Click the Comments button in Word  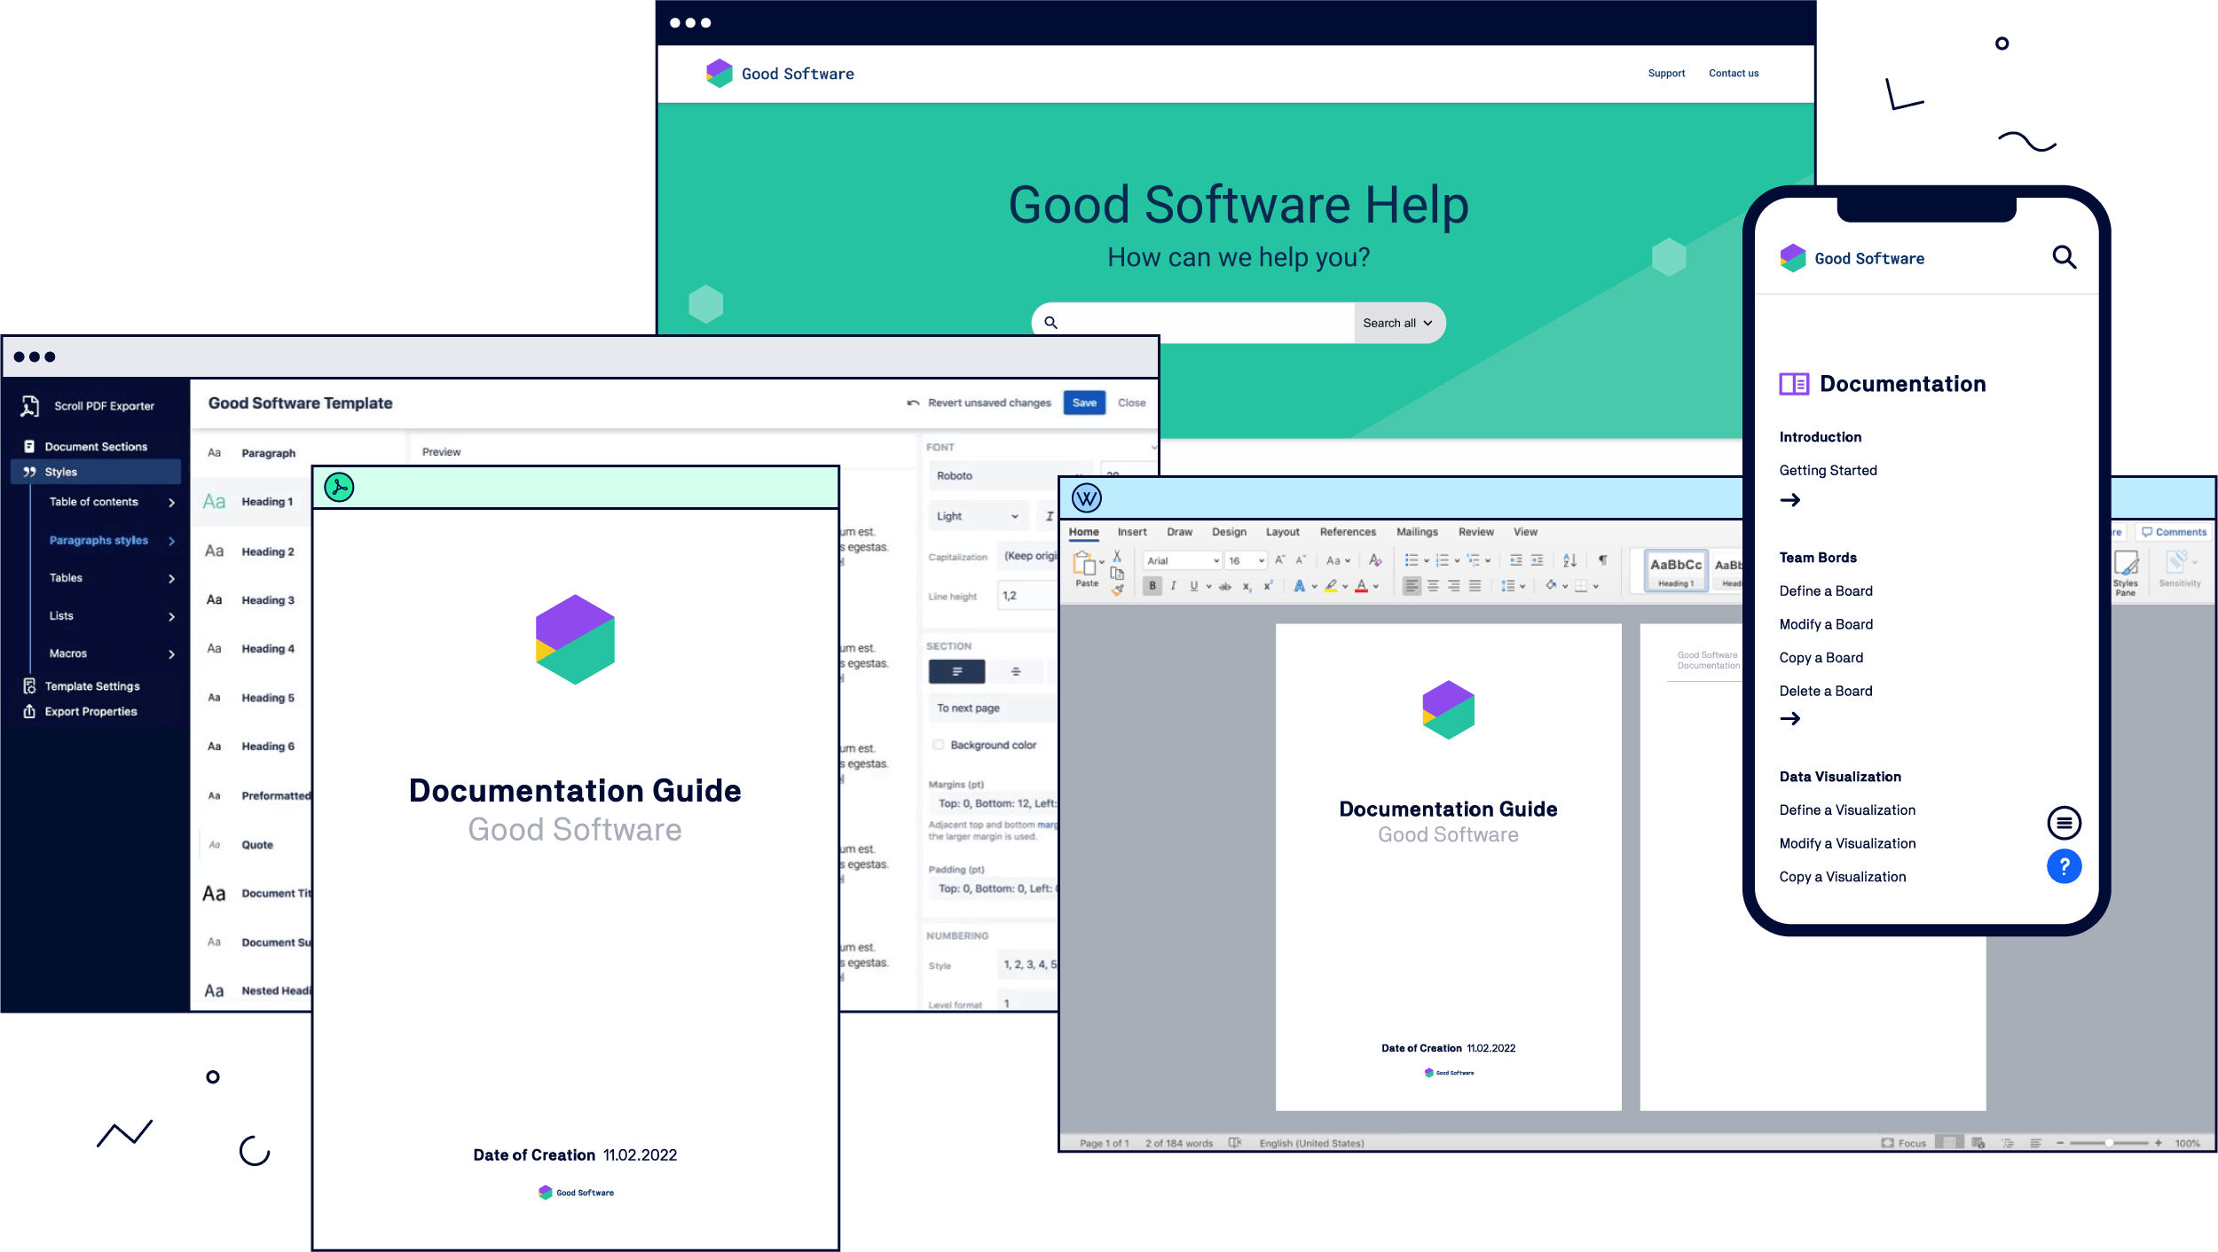coord(2174,532)
